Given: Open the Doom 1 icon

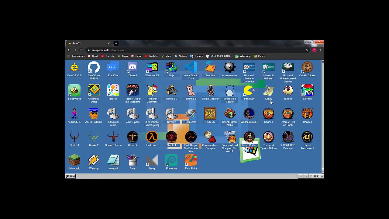Looking at the screenshot, I should (x=268, y=116).
